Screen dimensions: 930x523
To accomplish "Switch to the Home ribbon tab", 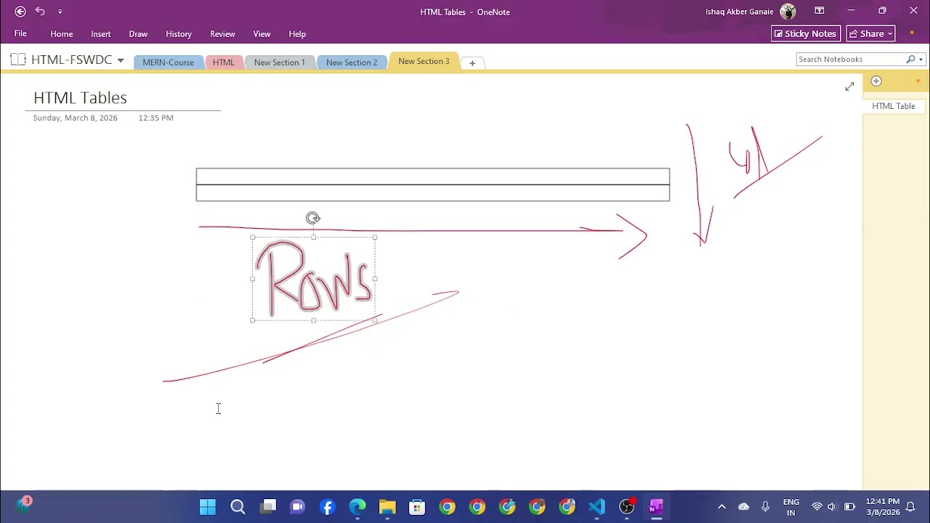I will pos(62,34).
